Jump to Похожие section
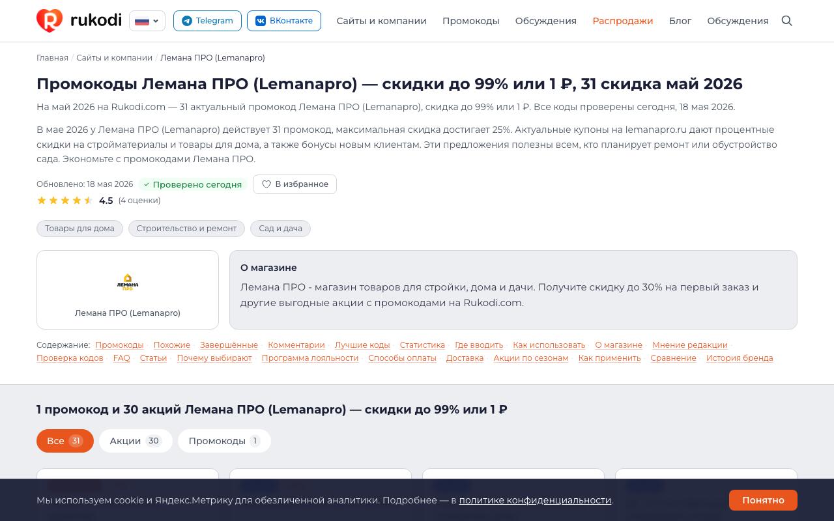The image size is (834, 521). coord(172,345)
